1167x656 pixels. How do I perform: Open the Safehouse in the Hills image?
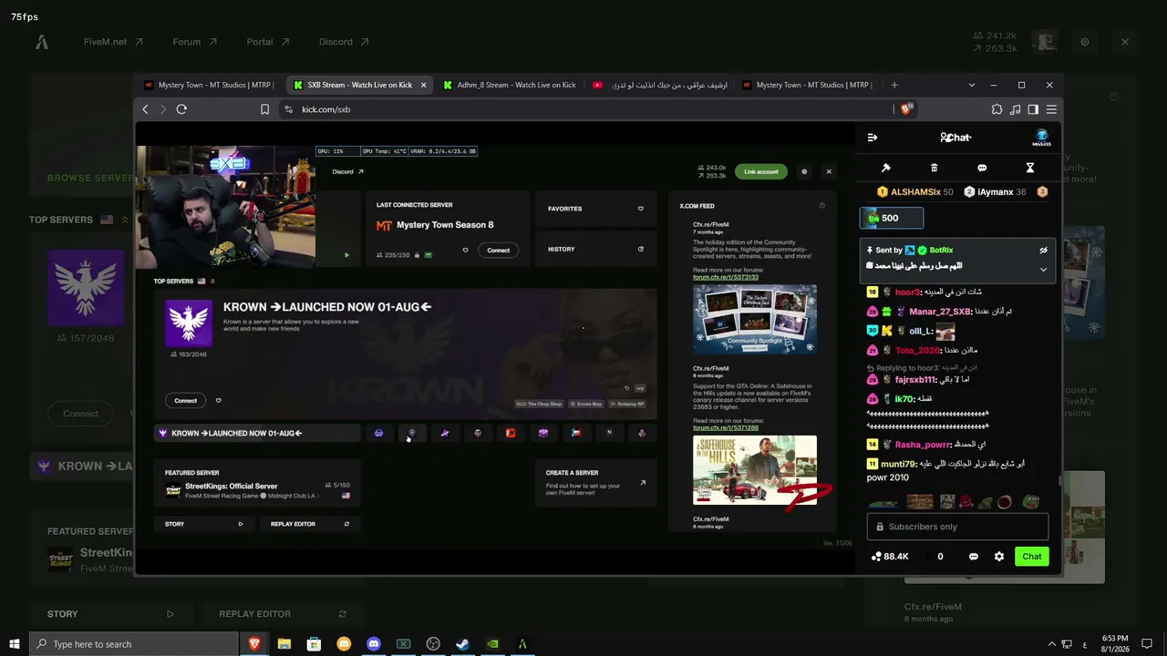coord(755,470)
